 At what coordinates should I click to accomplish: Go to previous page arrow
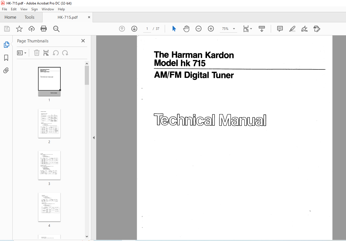click(122, 29)
